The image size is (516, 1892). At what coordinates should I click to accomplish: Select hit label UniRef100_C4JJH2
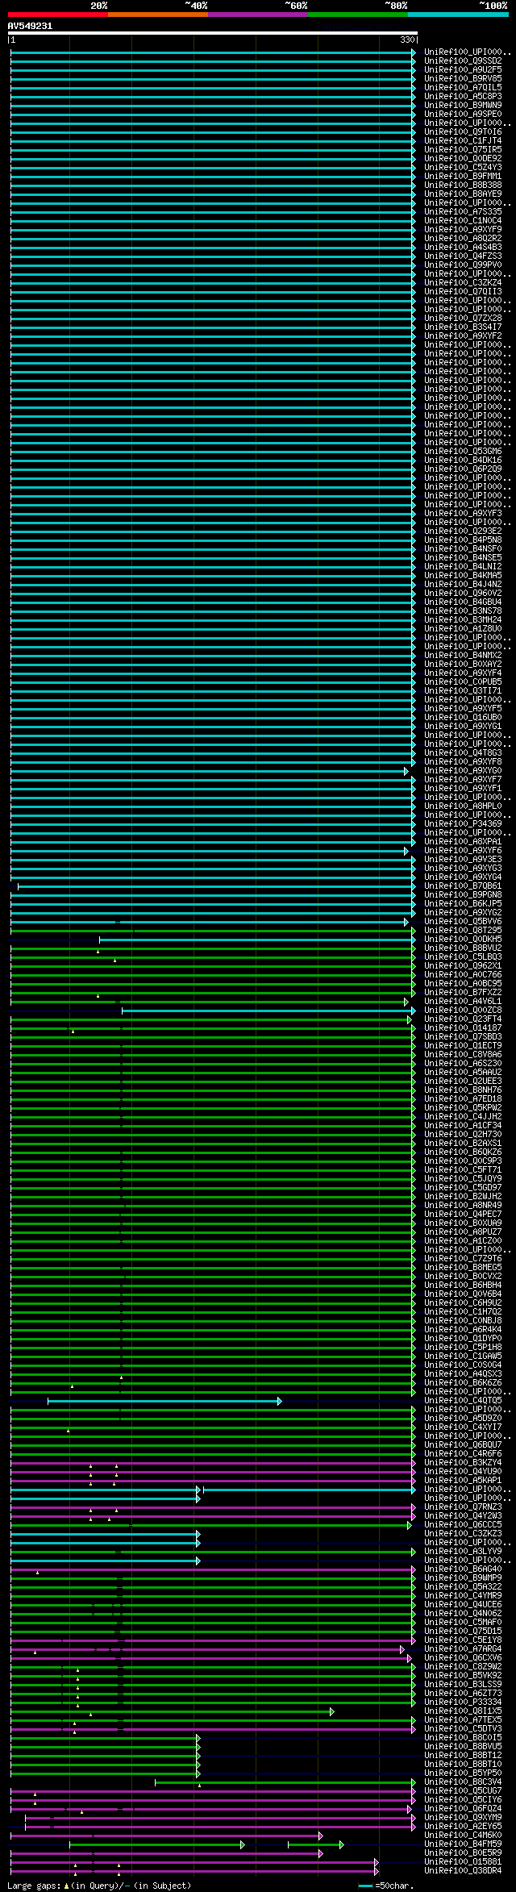pos(463,1116)
